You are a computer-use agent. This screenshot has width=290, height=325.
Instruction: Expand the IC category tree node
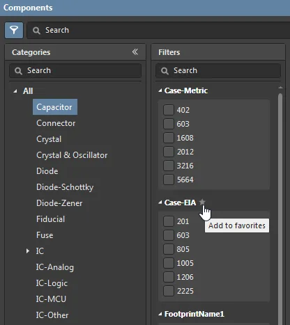pos(28,251)
